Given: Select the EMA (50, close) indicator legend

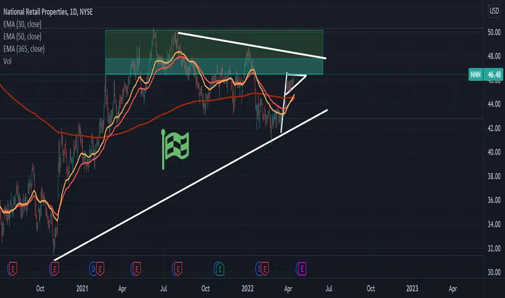Looking at the screenshot, I should click(x=22, y=36).
